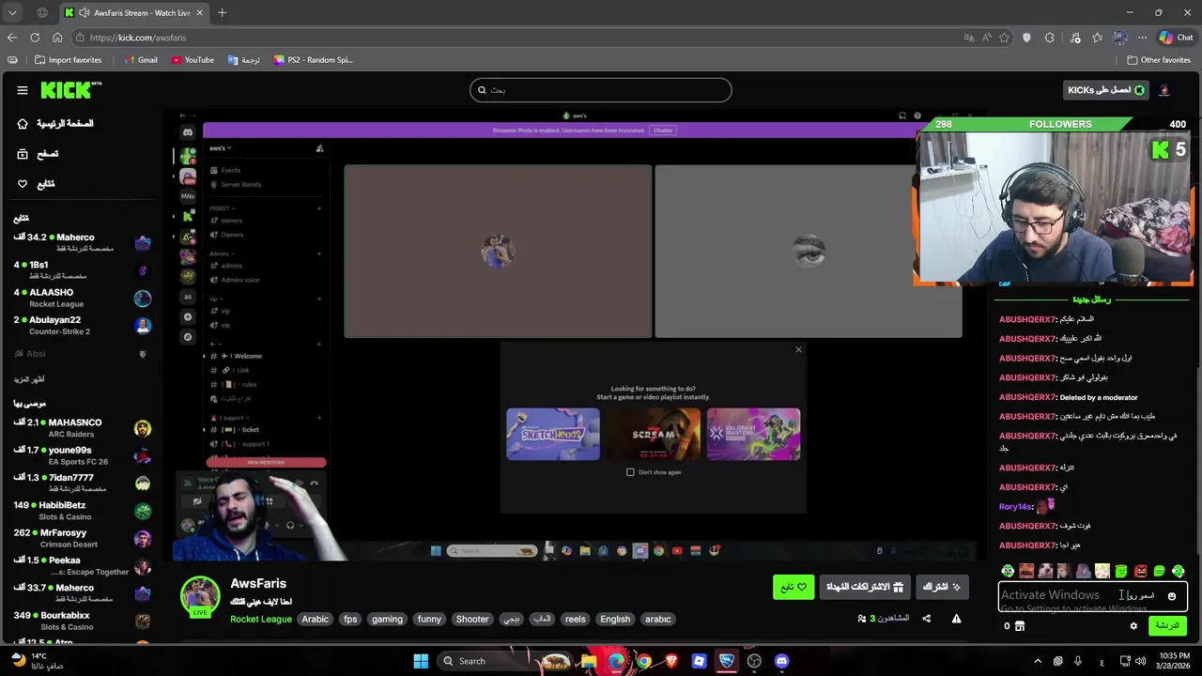
Task: Open Abulayan22 Counter-Strike 2 channel
Action: pyautogui.click(x=82, y=325)
